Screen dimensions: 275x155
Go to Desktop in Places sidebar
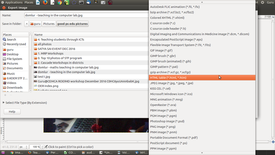coord(13,54)
